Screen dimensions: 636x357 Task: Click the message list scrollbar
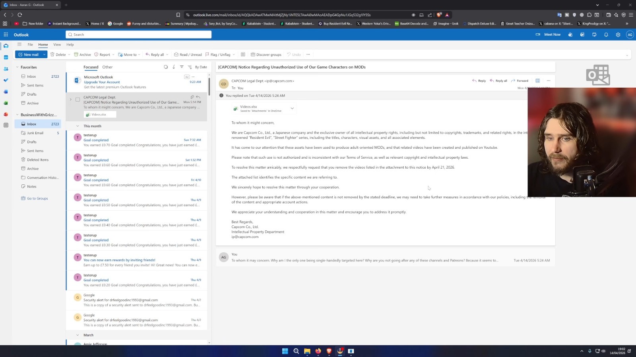[x=209, y=87]
